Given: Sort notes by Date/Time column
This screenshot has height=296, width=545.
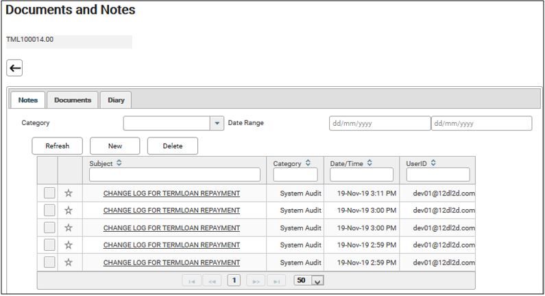Looking at the screenshot, I should [370, 163].
